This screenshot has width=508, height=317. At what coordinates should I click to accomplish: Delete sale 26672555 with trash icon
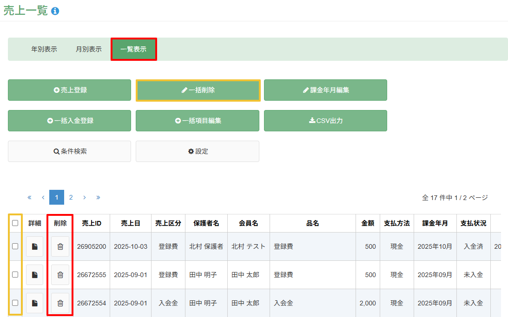click(x=60, y=275)
